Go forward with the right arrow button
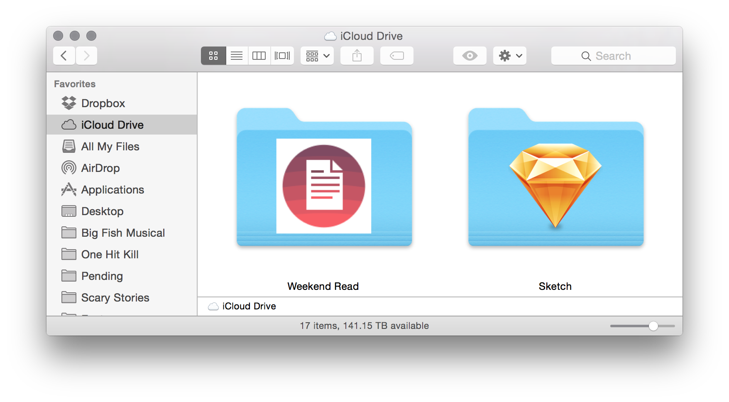Screen dimensions: 729x402 tap(86, 56)
